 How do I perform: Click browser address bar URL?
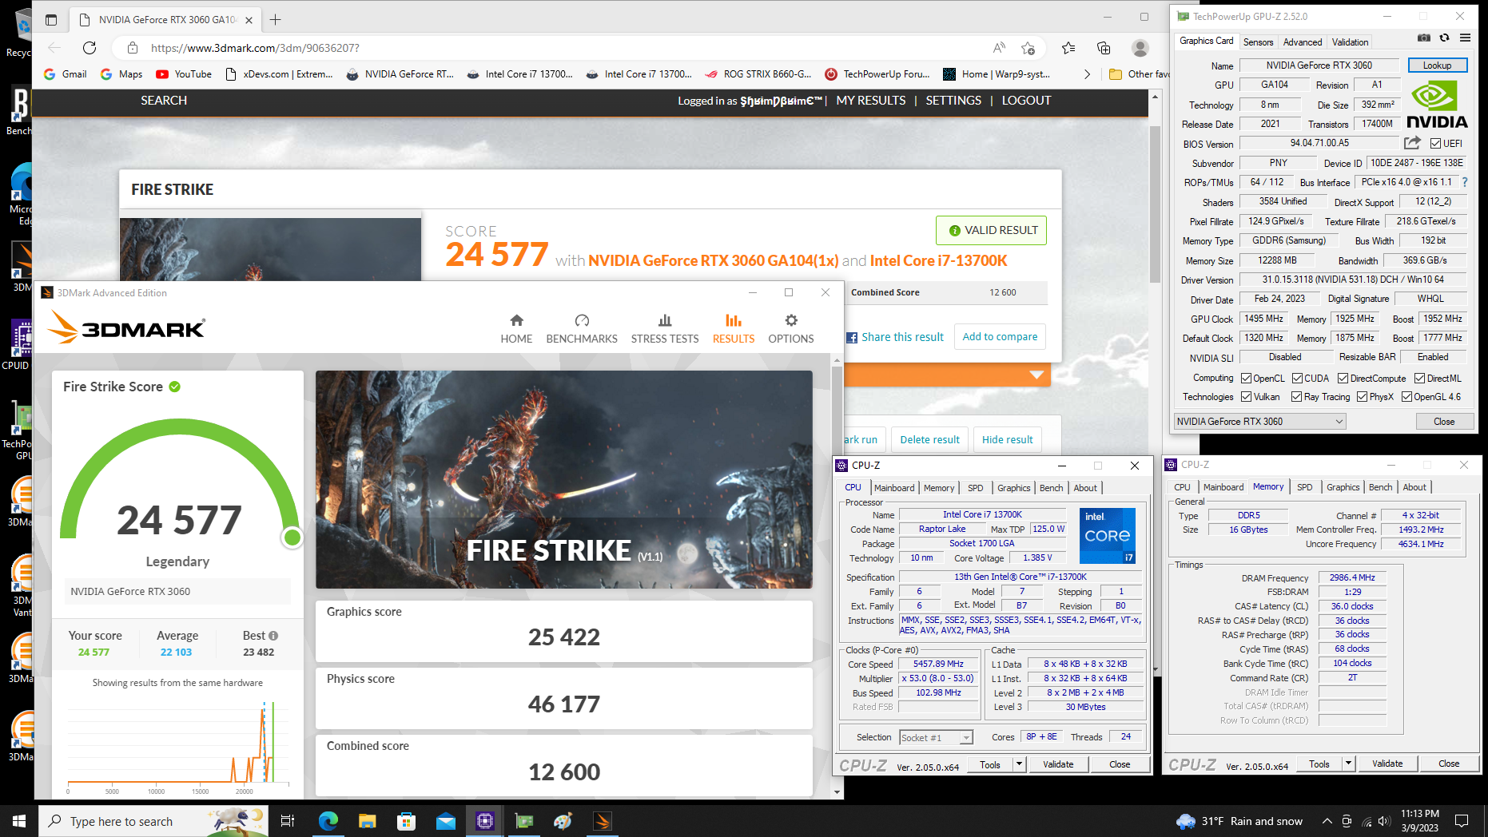(x=255, y=48)
